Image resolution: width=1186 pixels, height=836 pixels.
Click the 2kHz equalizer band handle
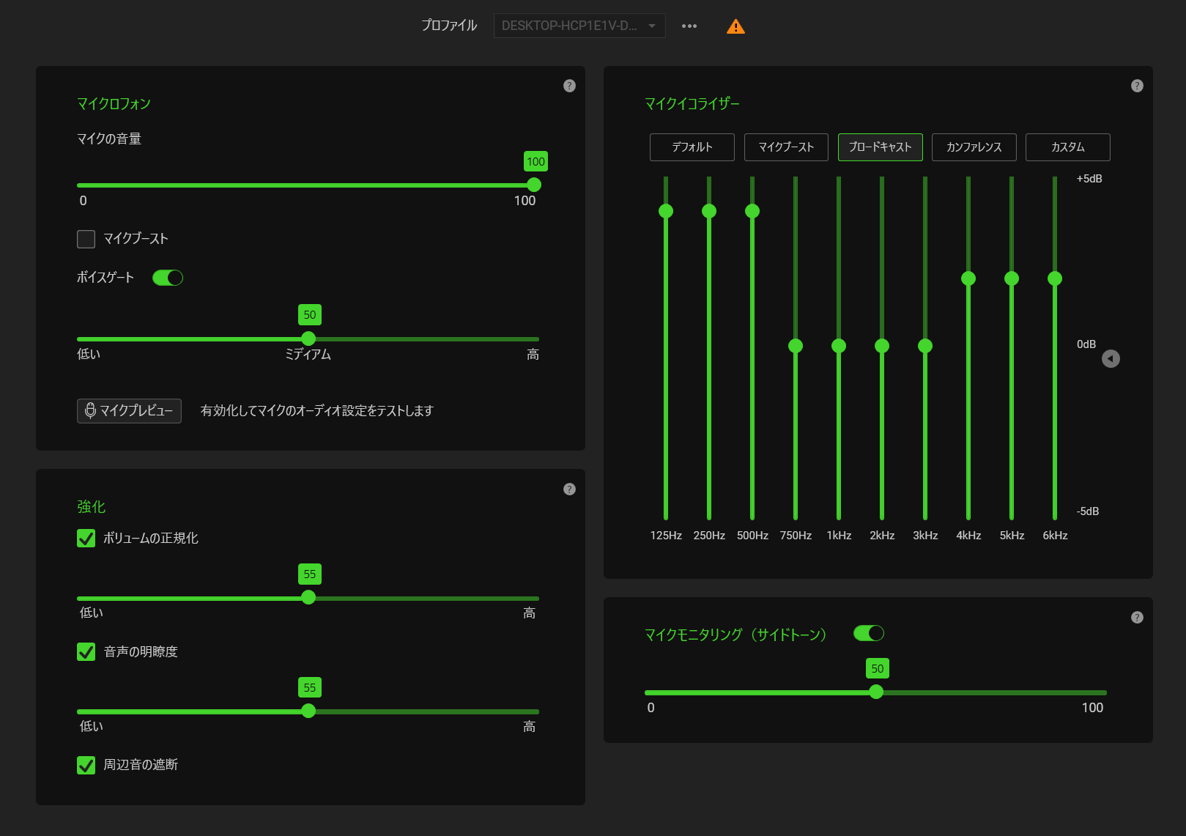[882, 346]
